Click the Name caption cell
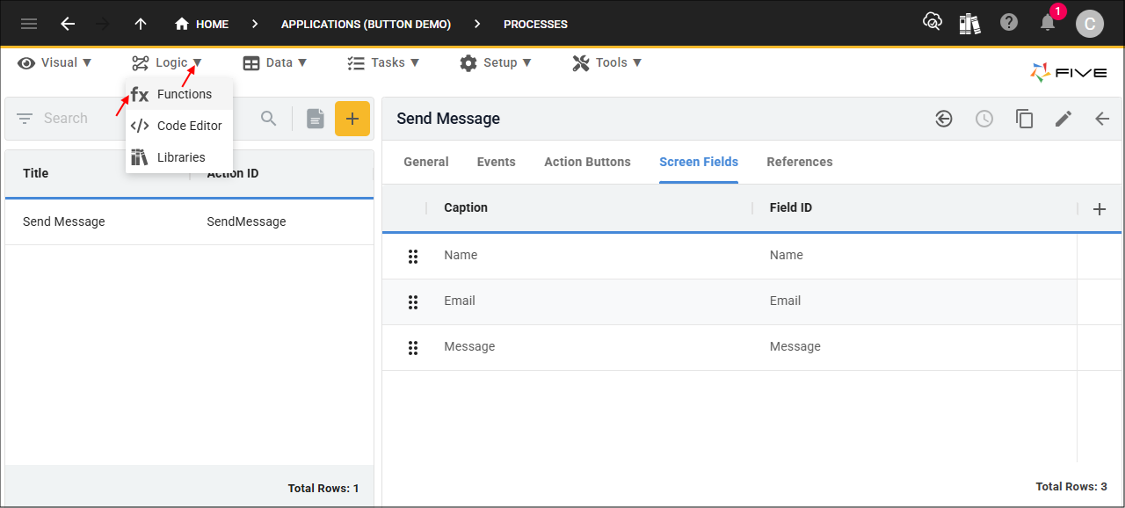The height and width of the screenshot is (508, 1125). [461, 256]
